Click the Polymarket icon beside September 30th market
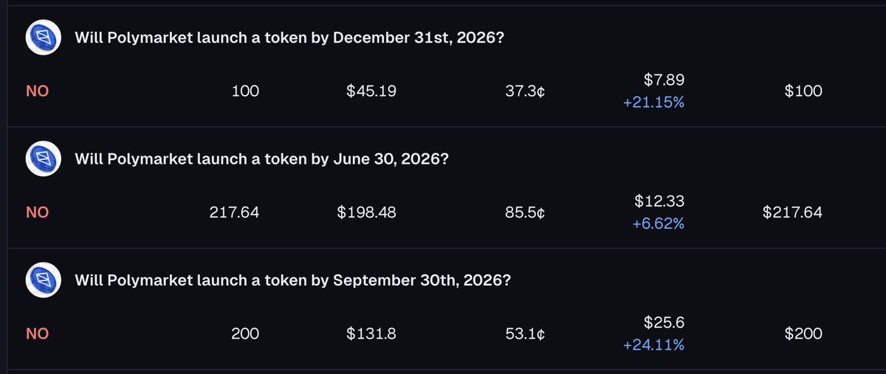Image resolution: width=886 pixels, height=374 pixels. tap(44, 280)
